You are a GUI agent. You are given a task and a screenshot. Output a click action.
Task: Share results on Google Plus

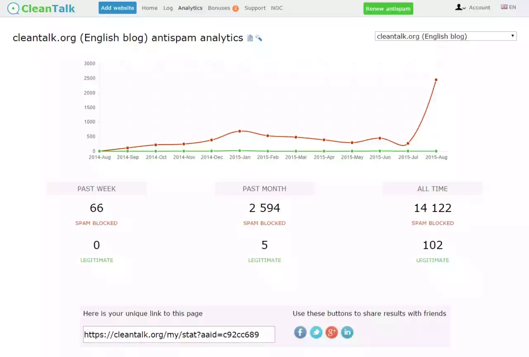point(331,332)
